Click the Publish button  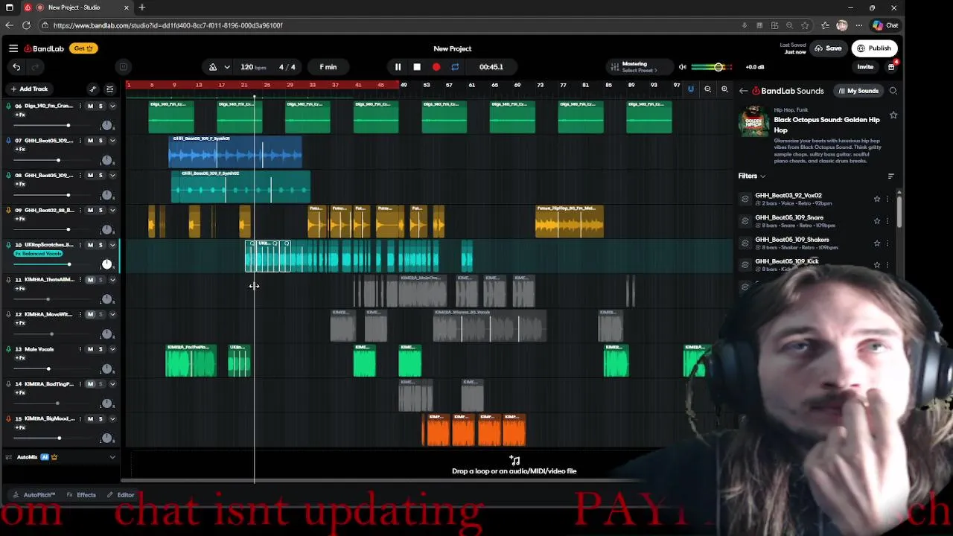click(874, 48)
